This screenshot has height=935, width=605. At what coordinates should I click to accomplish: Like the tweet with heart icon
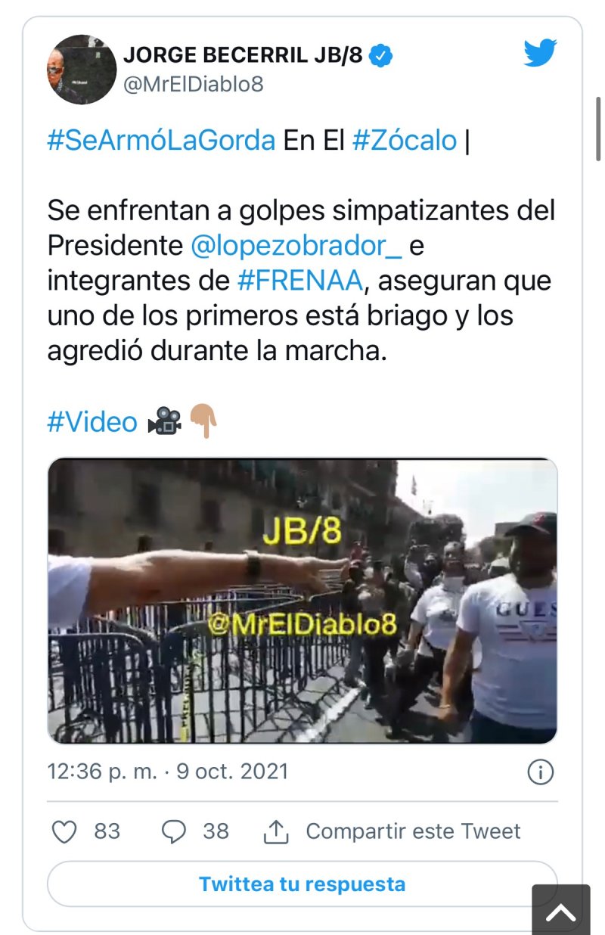point(64,832)
